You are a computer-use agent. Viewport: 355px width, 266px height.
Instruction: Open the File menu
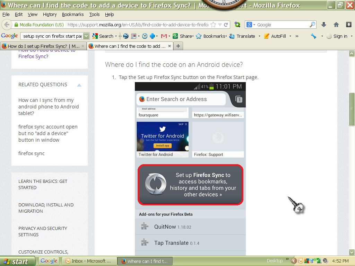pos(6,15)
